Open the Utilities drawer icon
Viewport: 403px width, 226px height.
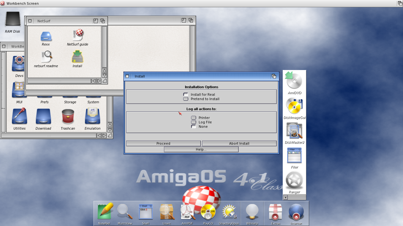(19, 116)
